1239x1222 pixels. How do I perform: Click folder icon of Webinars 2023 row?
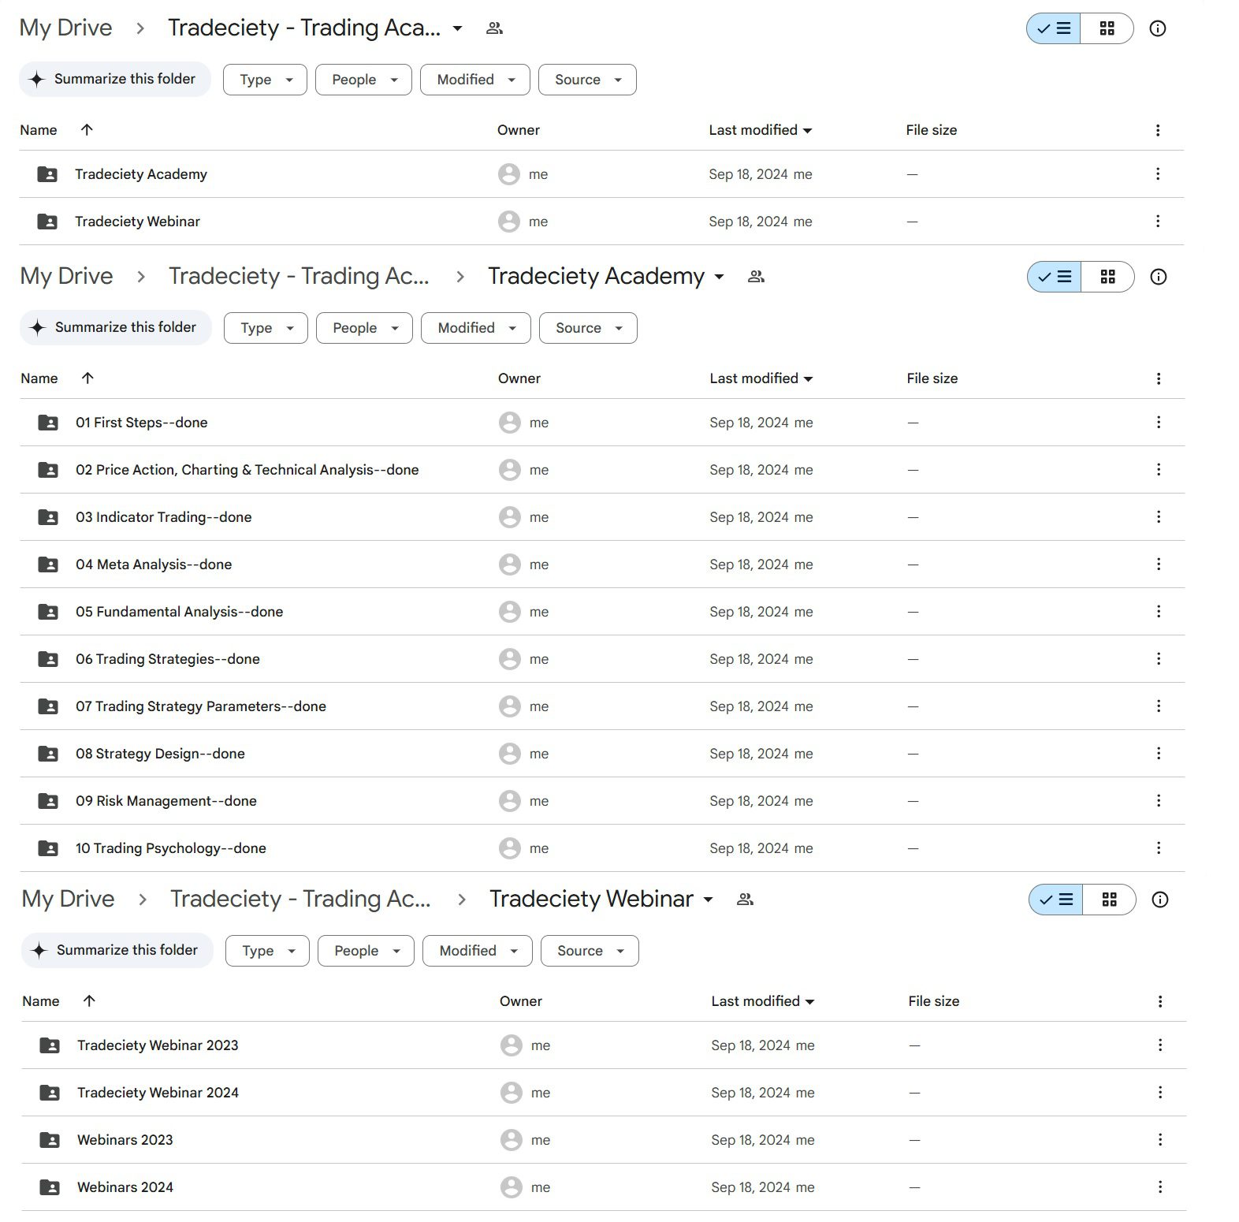point(50,1140)
